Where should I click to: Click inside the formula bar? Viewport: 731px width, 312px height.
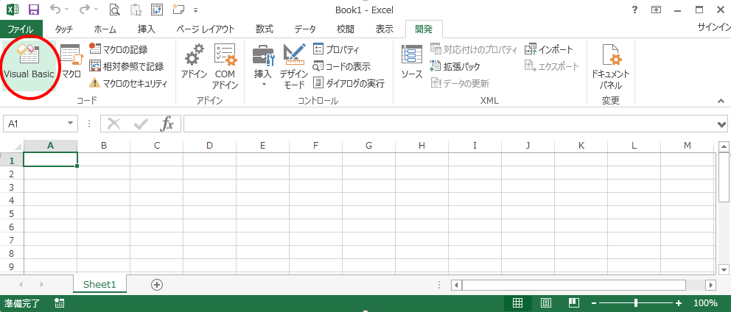pos(450,124)
